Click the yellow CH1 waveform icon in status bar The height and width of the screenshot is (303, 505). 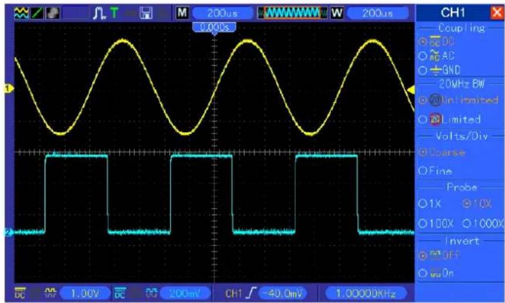pyautogui.click(x=50, y=292)
